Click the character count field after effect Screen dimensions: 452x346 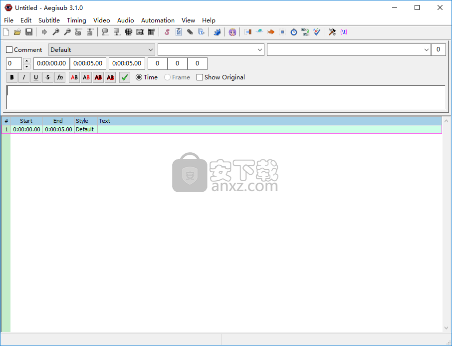tap(439, 49)
